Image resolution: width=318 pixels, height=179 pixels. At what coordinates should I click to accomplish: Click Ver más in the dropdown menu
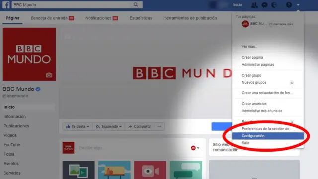pyautogui.click(x=249, y=46)
